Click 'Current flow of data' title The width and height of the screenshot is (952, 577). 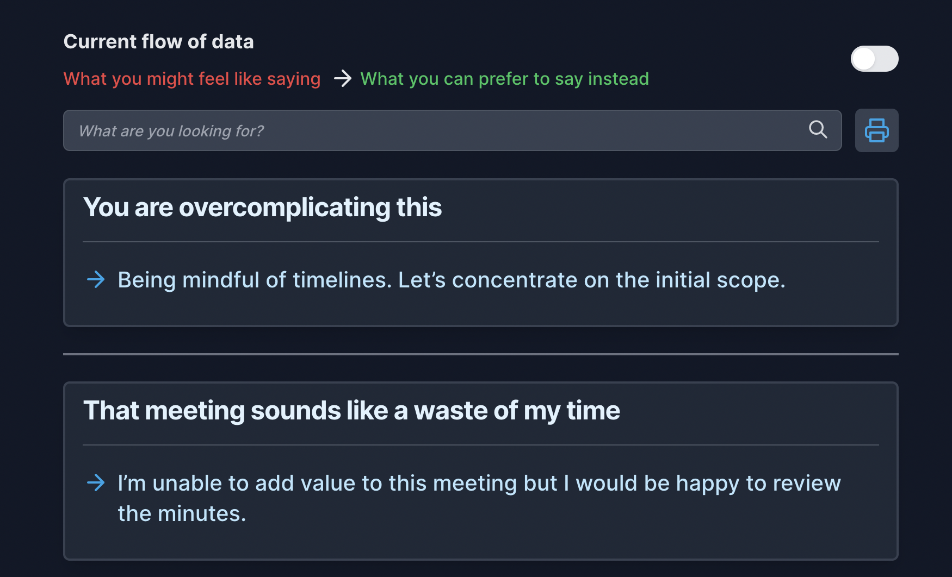(158, 42)
